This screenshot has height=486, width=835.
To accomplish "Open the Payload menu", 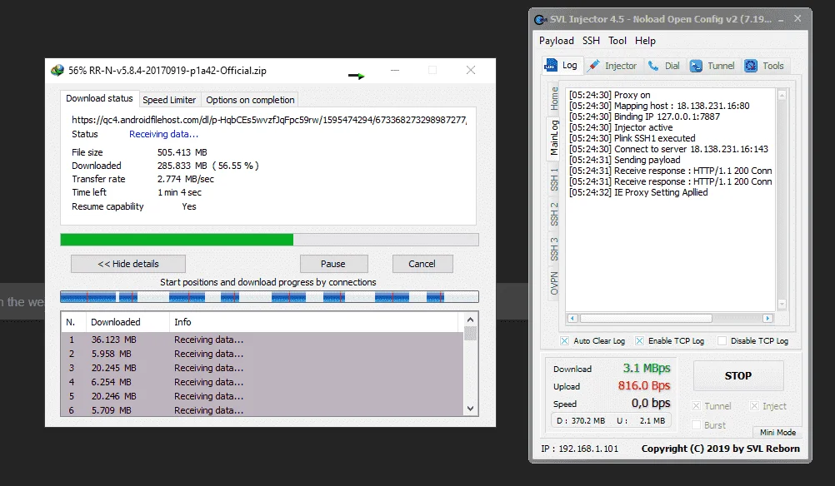I will [x=557, y=41].
